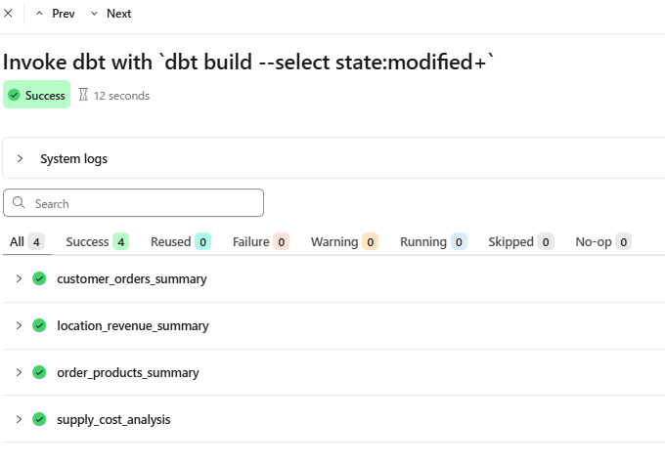Click the magnifying glass search icon
The width and height of the screenshot is (665, 465).
click(x=20, y=203)
